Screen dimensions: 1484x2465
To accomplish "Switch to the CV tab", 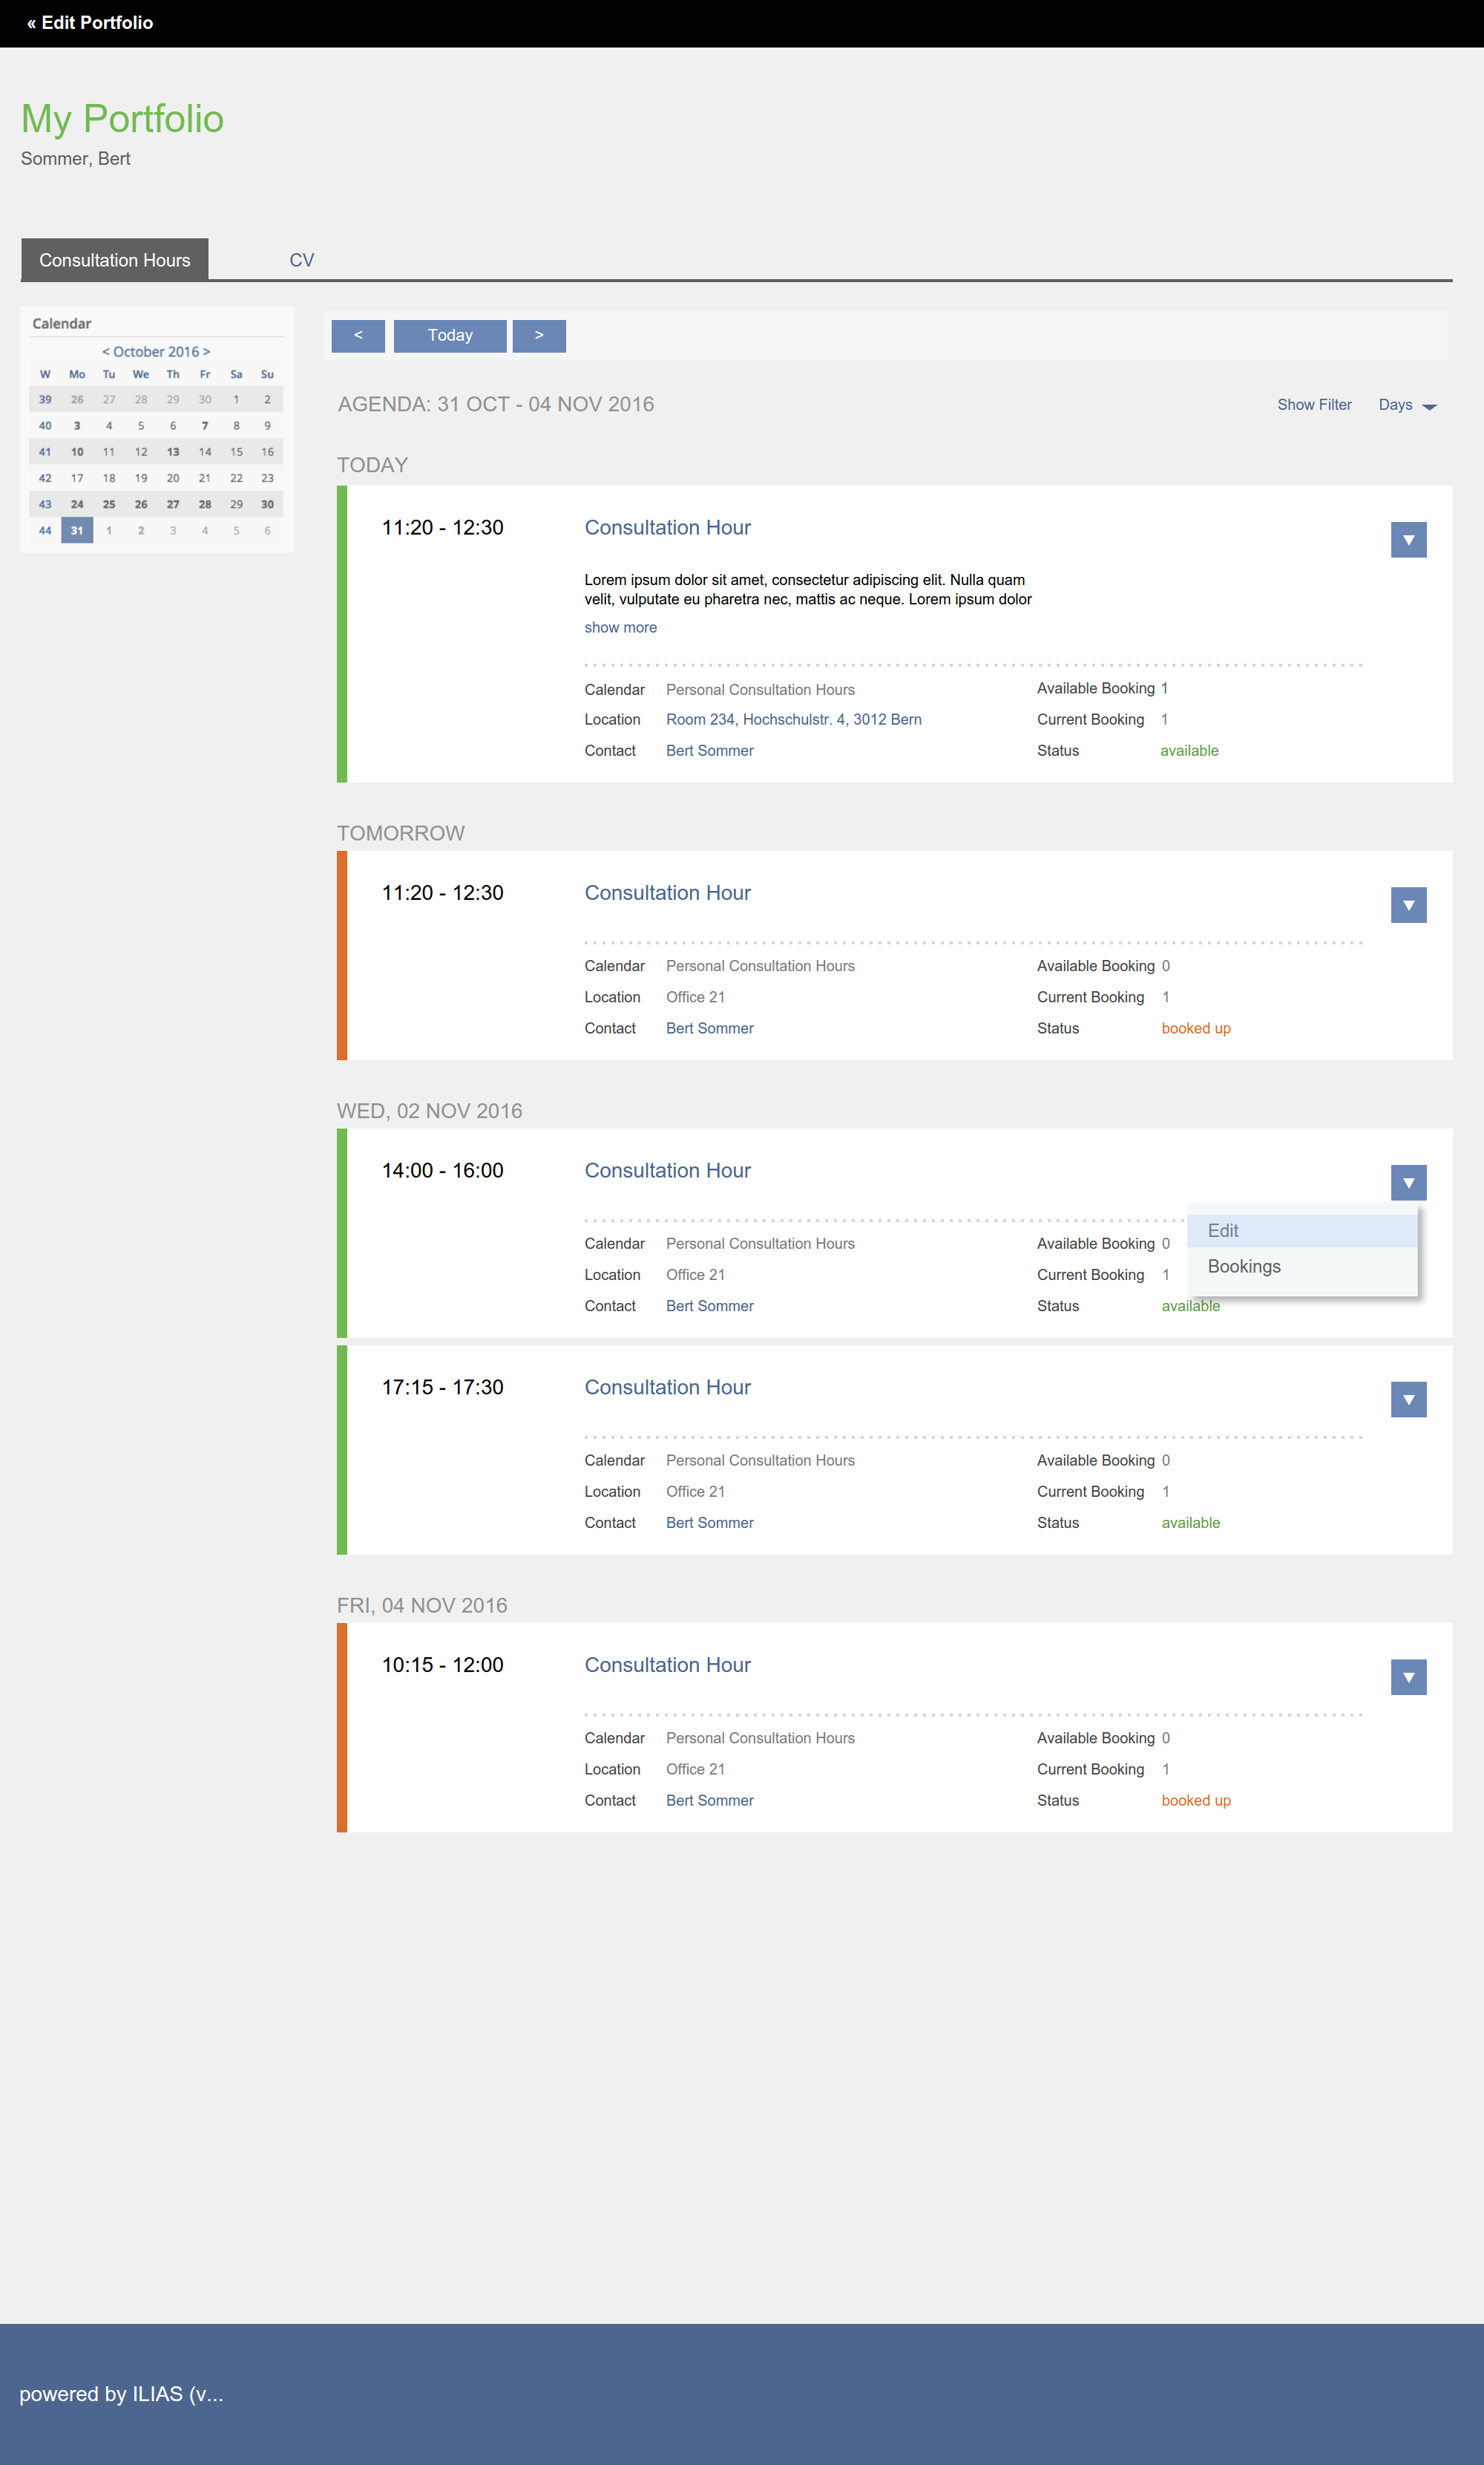I will click(x=301, y=260).
